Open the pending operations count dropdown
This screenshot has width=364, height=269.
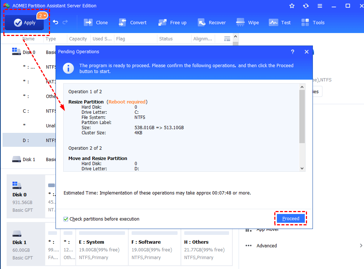click(x=42, y=15)
